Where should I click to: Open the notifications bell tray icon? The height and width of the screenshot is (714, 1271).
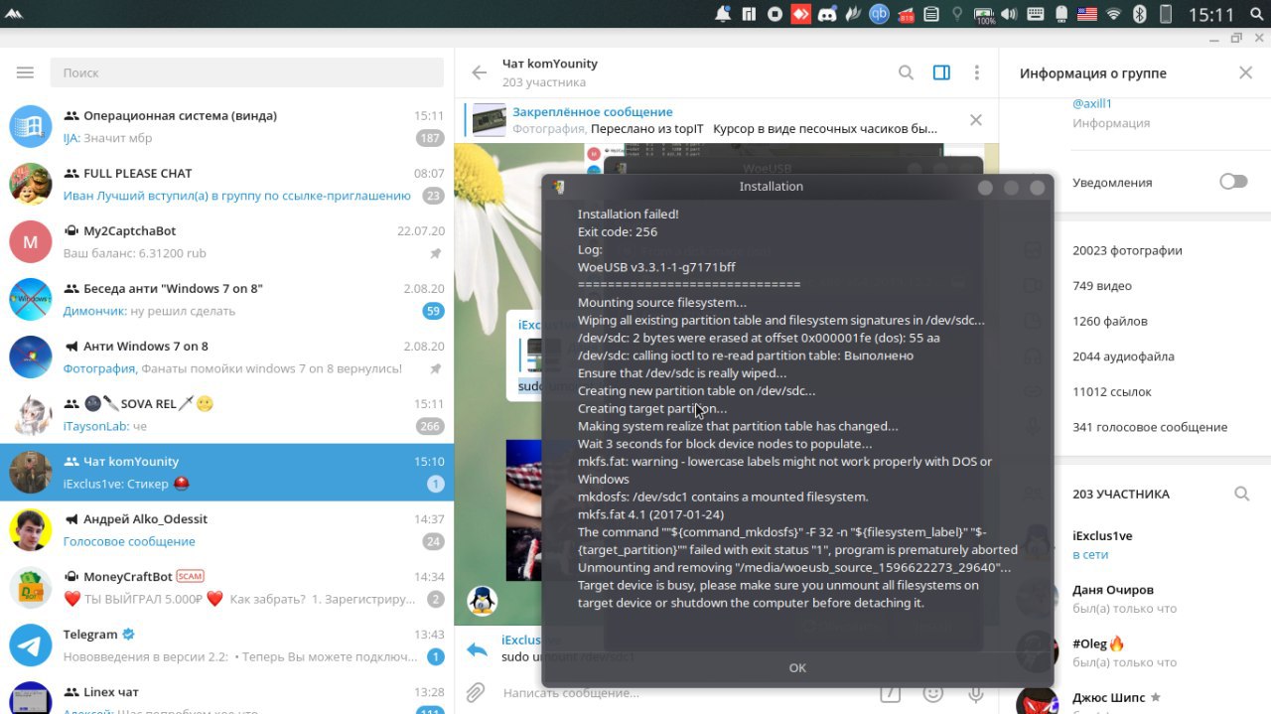click(x=723, y=14)
